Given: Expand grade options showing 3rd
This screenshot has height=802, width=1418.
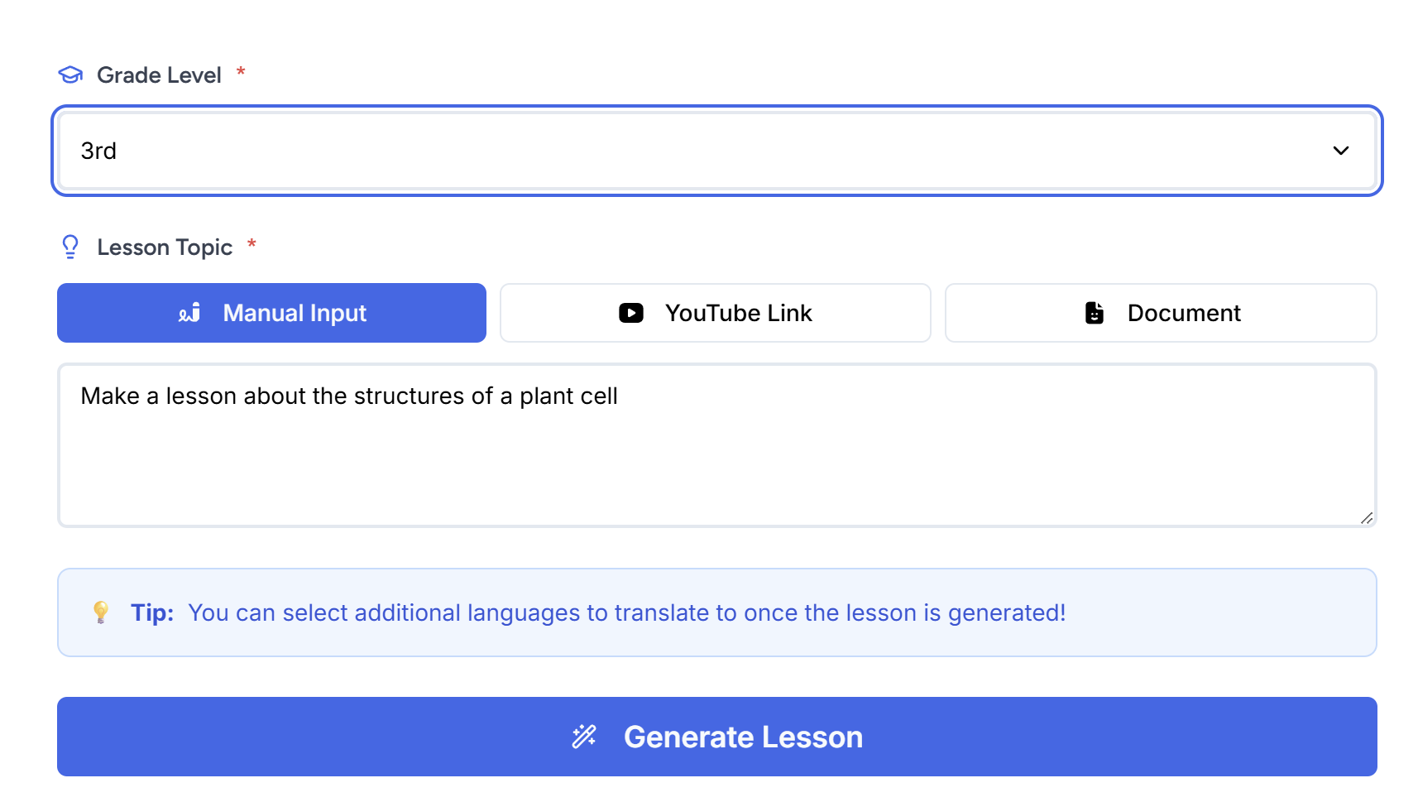Looking at the screenshot, I should (716, 151).
